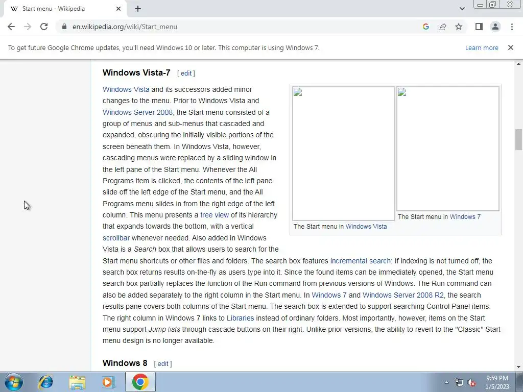The width and height of the screenshot is (523, 392).
Task: Open the Windows Start button
Action: [x=14, y=382]
